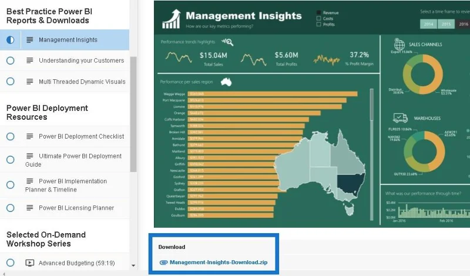This screenshot has height=276, width=470.
Task: Click text-lines icon beside Ultimate Power BI Deployment
Action: pos(30,156)
